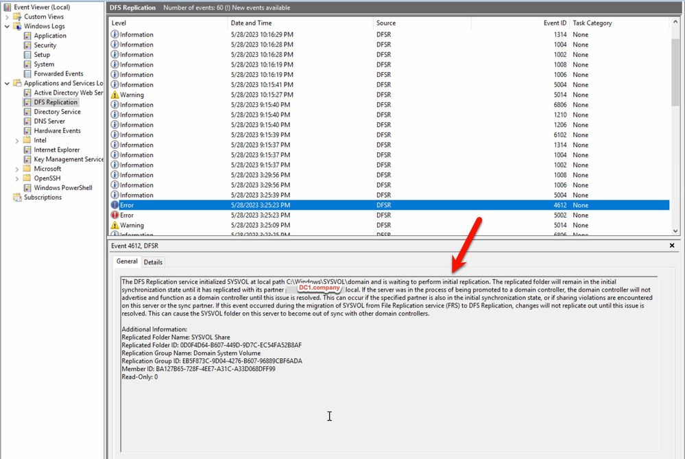Select event 1206 at 9:15:40 PM
Screen dimensions: 685x459
click(x=389, y=125)
